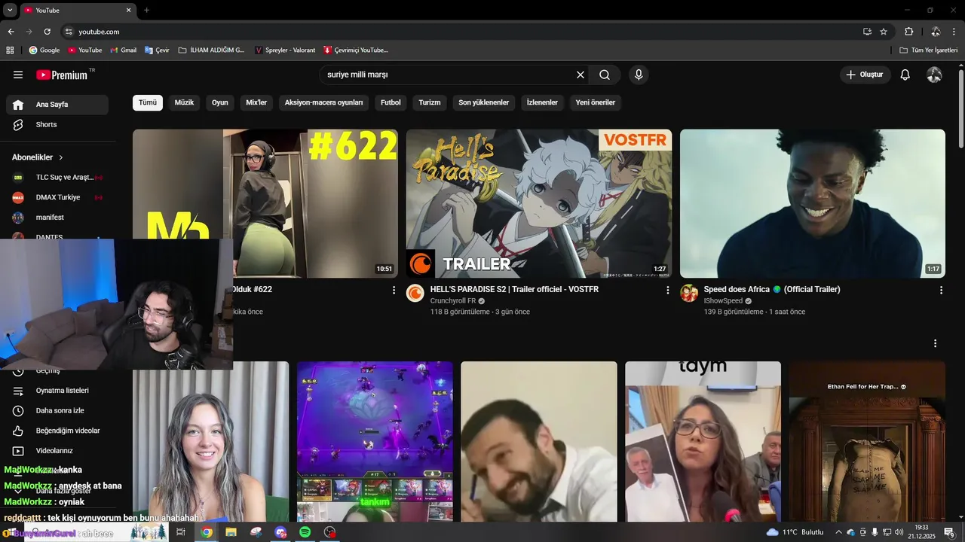Open Ethan Fell for Her Trap Short
This screenshot has width=965, height=542.
click(x=867, y=442)
